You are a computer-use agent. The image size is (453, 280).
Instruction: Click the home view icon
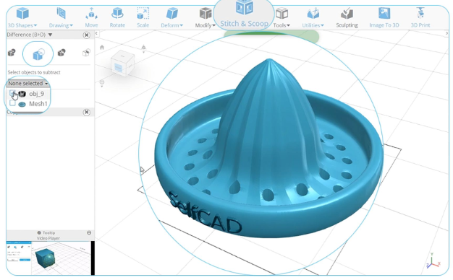pos(102,47)
